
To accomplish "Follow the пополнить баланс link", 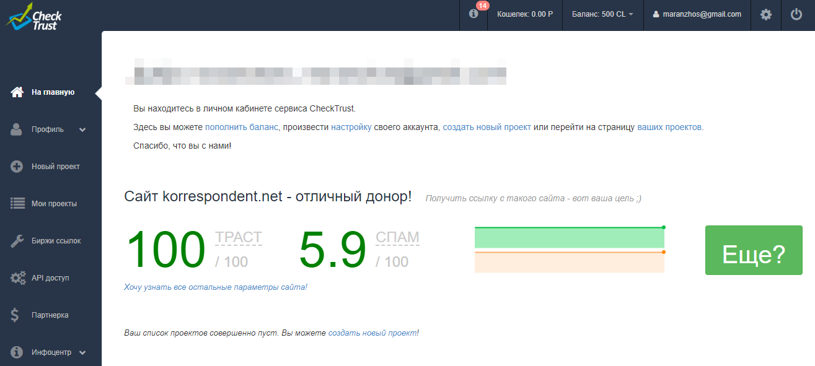I will (242, 127).
